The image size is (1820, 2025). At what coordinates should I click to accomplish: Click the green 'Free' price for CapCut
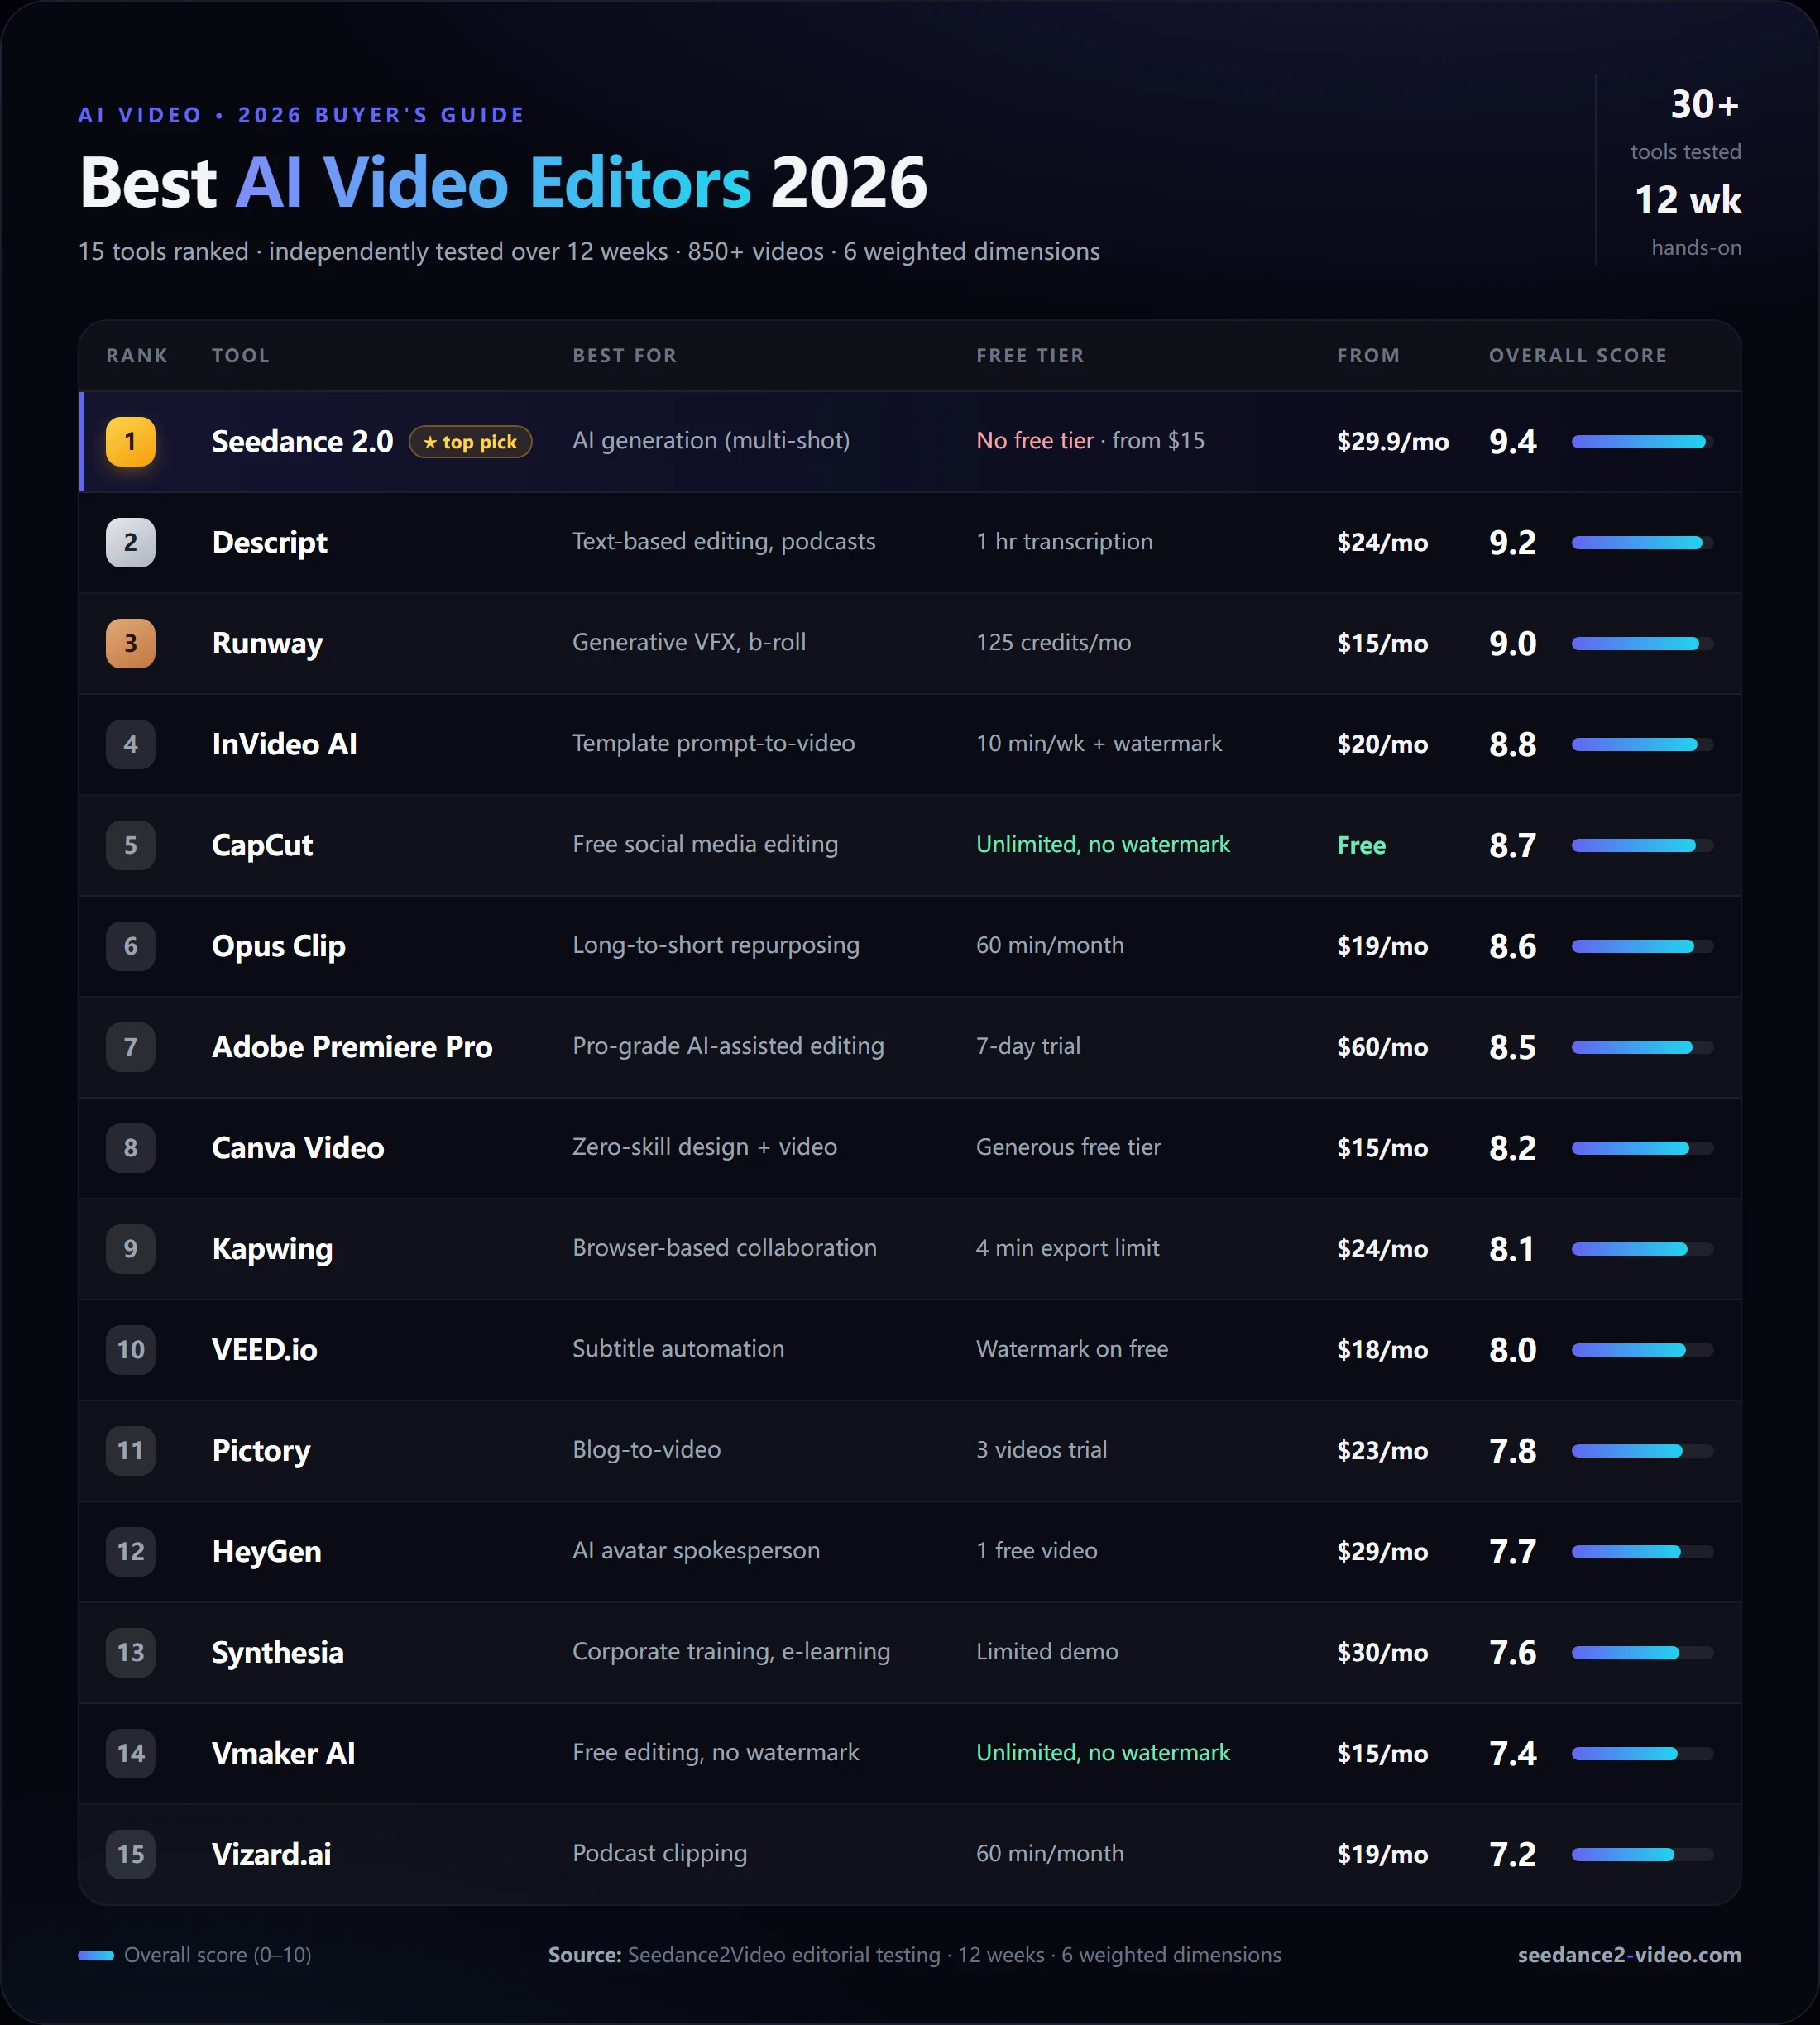pos(1361,846)
